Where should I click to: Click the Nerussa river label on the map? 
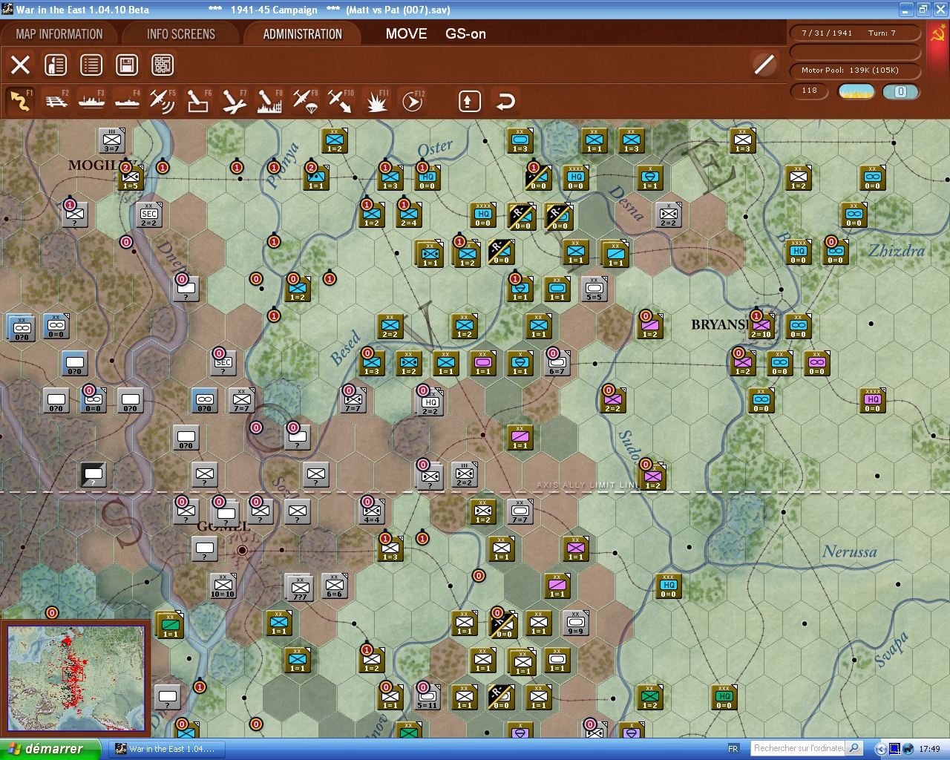pyautogui.click(x=850, y=551)
